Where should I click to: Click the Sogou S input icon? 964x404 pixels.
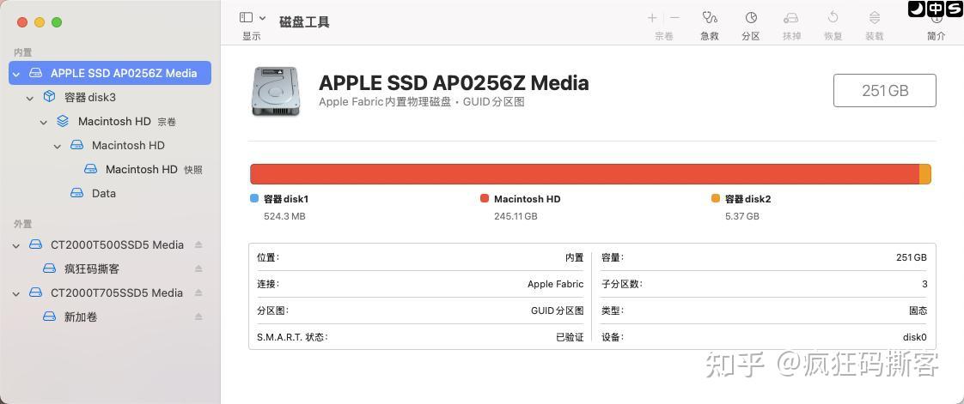click(x=955, y=9)
